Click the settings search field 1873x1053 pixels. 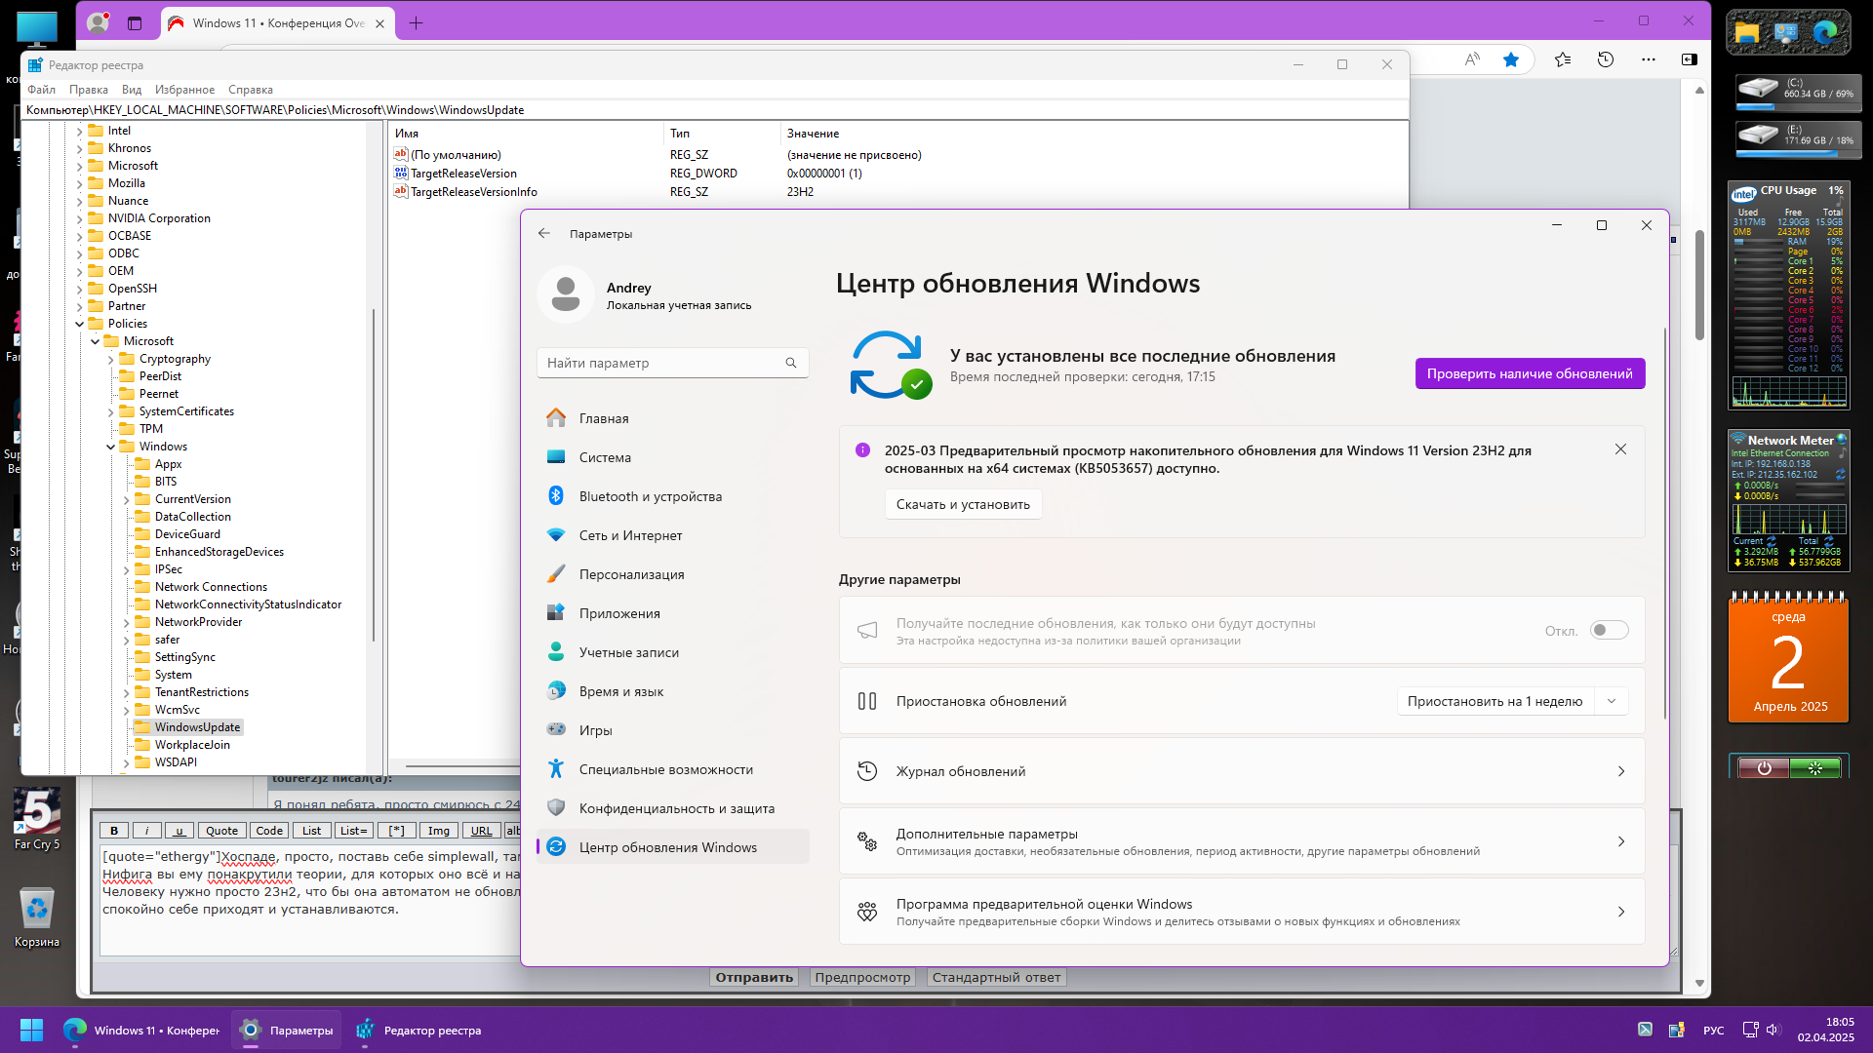[663, 363]
